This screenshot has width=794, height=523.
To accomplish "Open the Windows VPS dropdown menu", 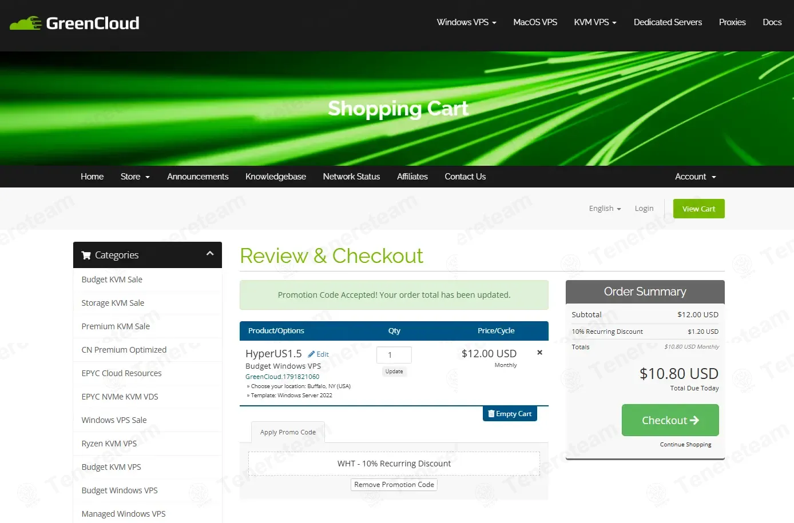I will tap(466, 22).
